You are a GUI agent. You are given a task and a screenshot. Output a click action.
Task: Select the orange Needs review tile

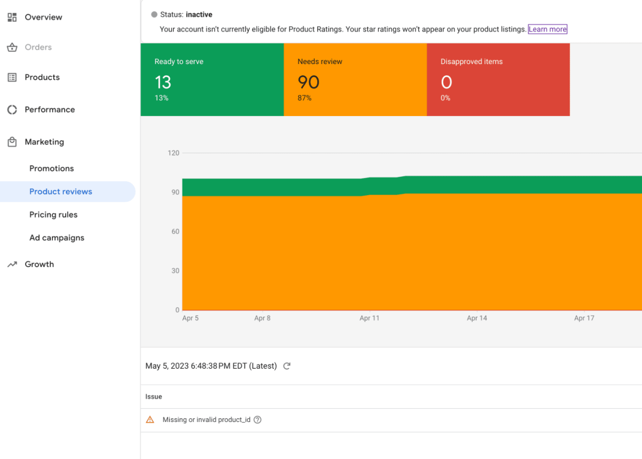[355, 80]
